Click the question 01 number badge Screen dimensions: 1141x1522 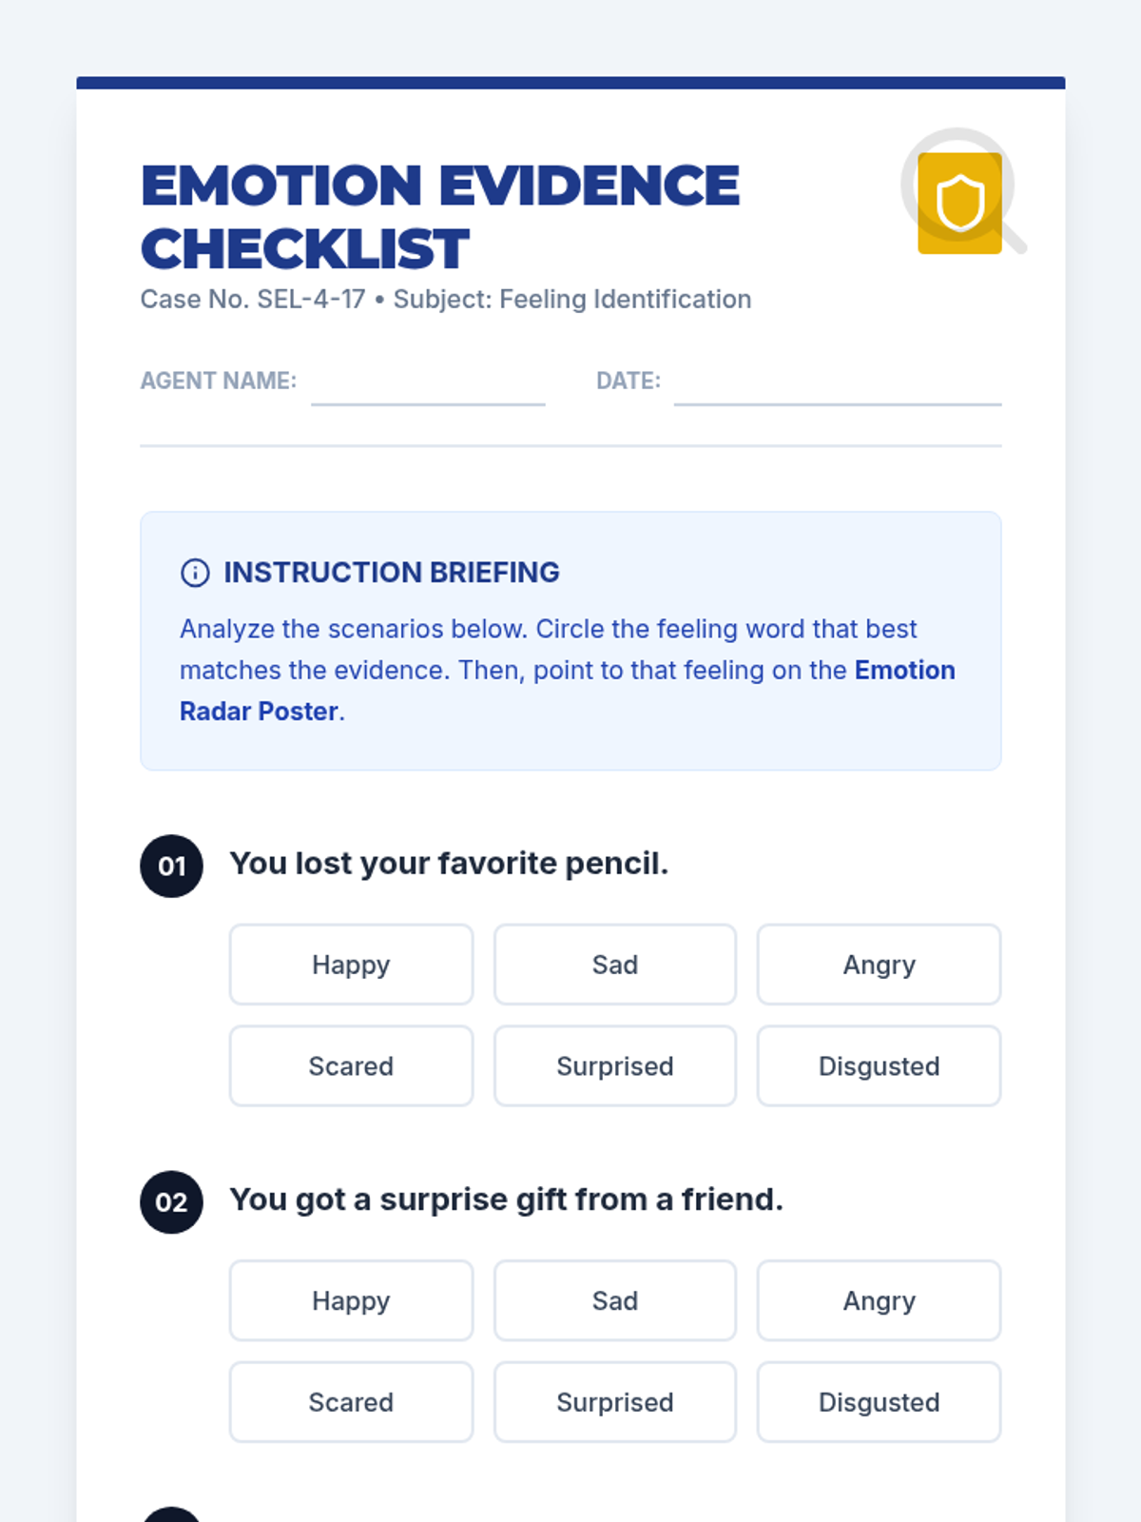coord(171,866)
